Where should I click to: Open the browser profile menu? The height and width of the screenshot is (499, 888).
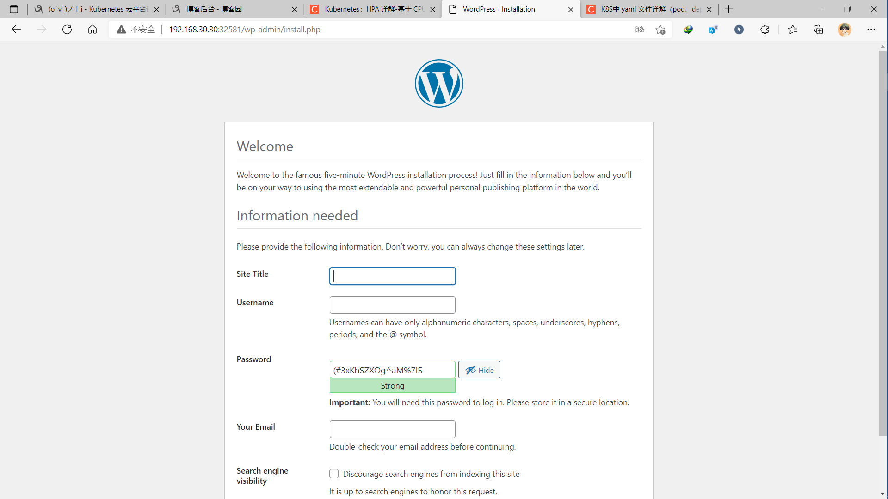point(845,29)
